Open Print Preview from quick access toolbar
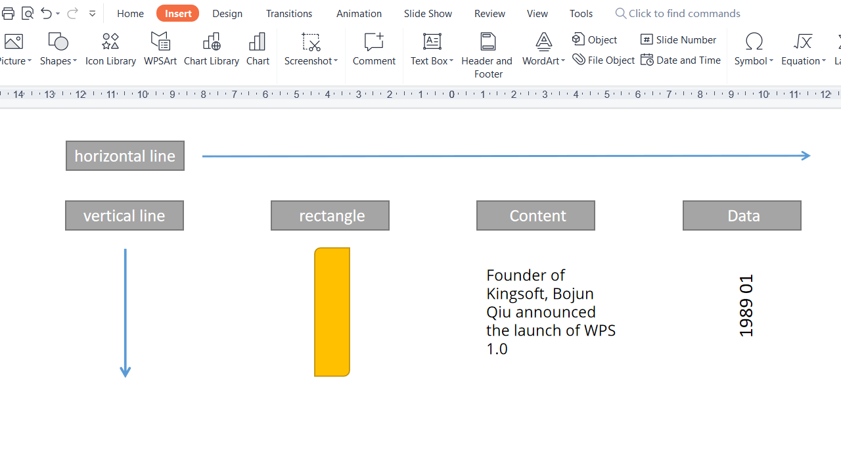The width and height of the screenshot is (841, 473). click(27, 13)
